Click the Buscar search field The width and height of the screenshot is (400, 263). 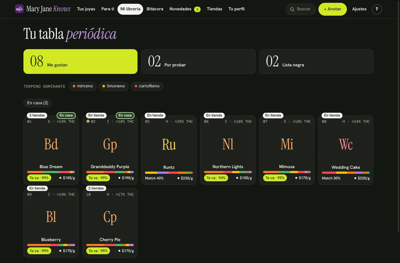pyautogui.click(x=301, y=9)
